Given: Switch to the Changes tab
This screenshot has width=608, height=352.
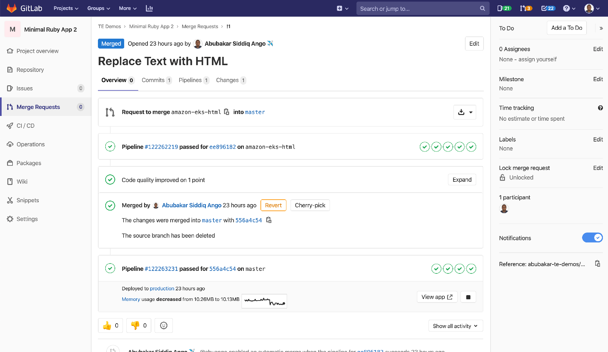Looking at the screenshot, I should pos(228,80).
